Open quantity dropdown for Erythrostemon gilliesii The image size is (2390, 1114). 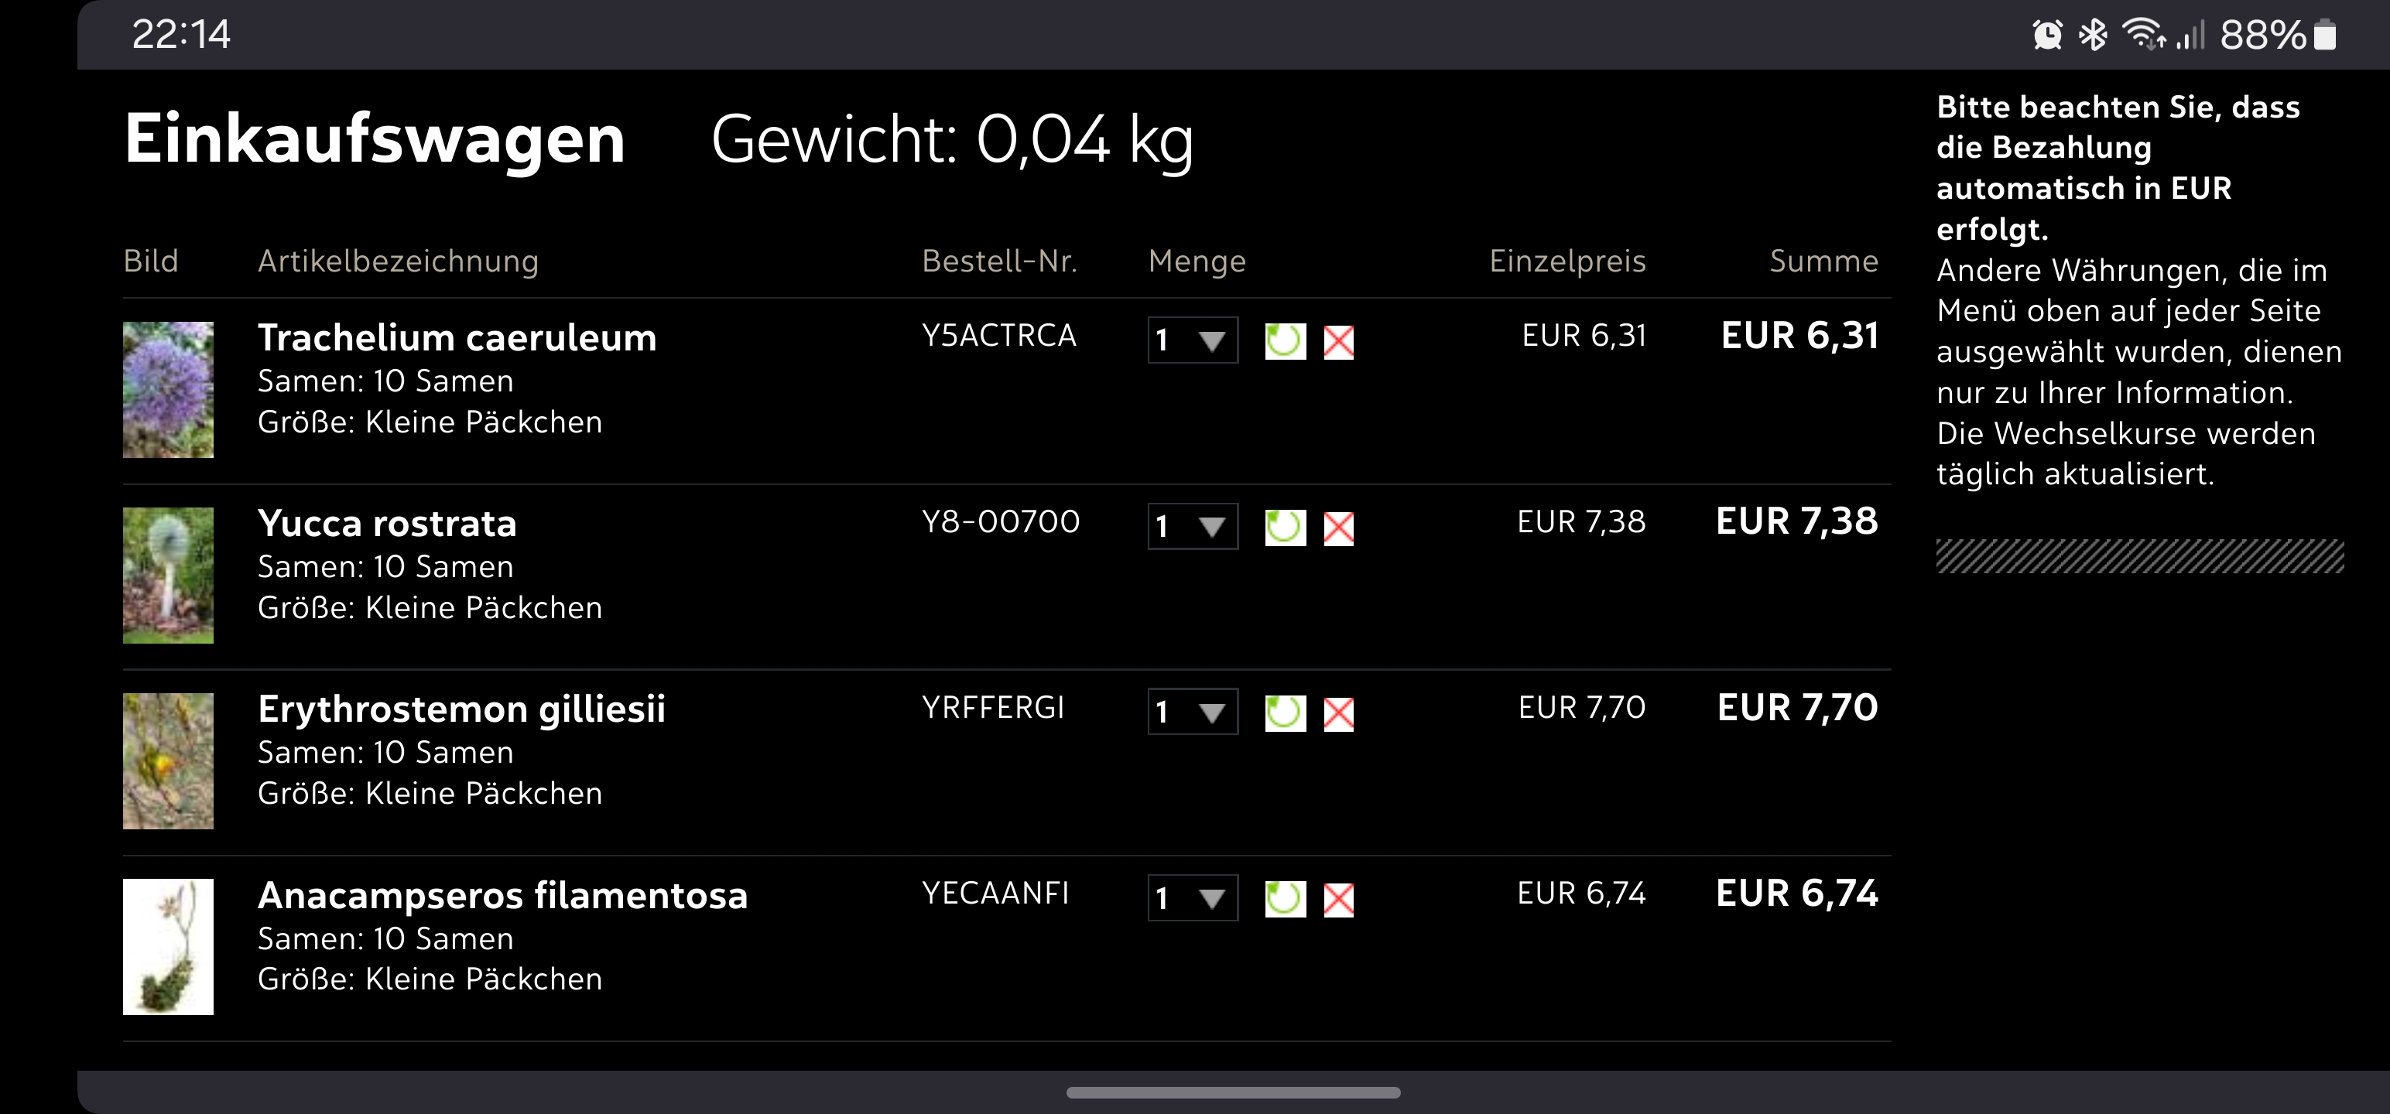click(1192, 712)
